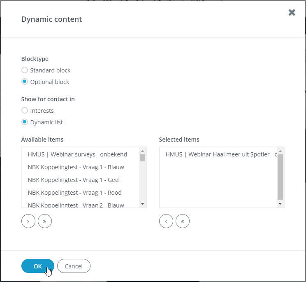306x282 pixels.
Task: Remove selected item with single left arrow
Action: click(166, 221)
